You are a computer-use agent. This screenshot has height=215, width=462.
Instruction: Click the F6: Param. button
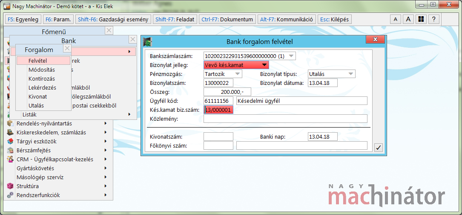click(58, 20)
